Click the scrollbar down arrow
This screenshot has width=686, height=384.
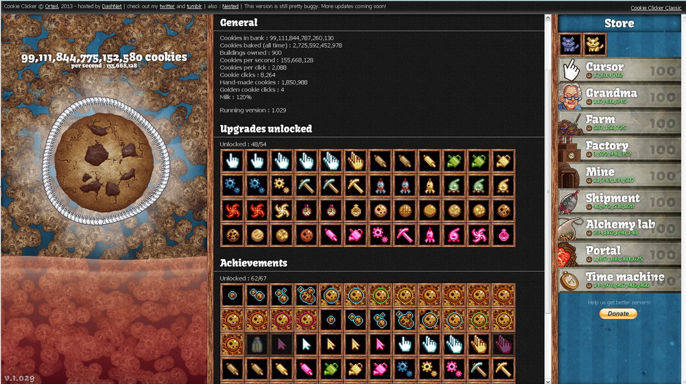tap(547, 381)
